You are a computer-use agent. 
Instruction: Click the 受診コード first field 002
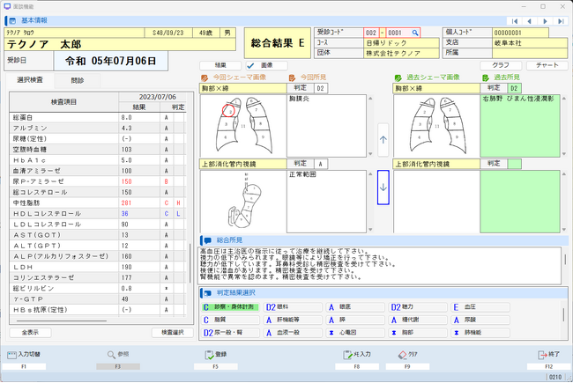click(371, 33)
